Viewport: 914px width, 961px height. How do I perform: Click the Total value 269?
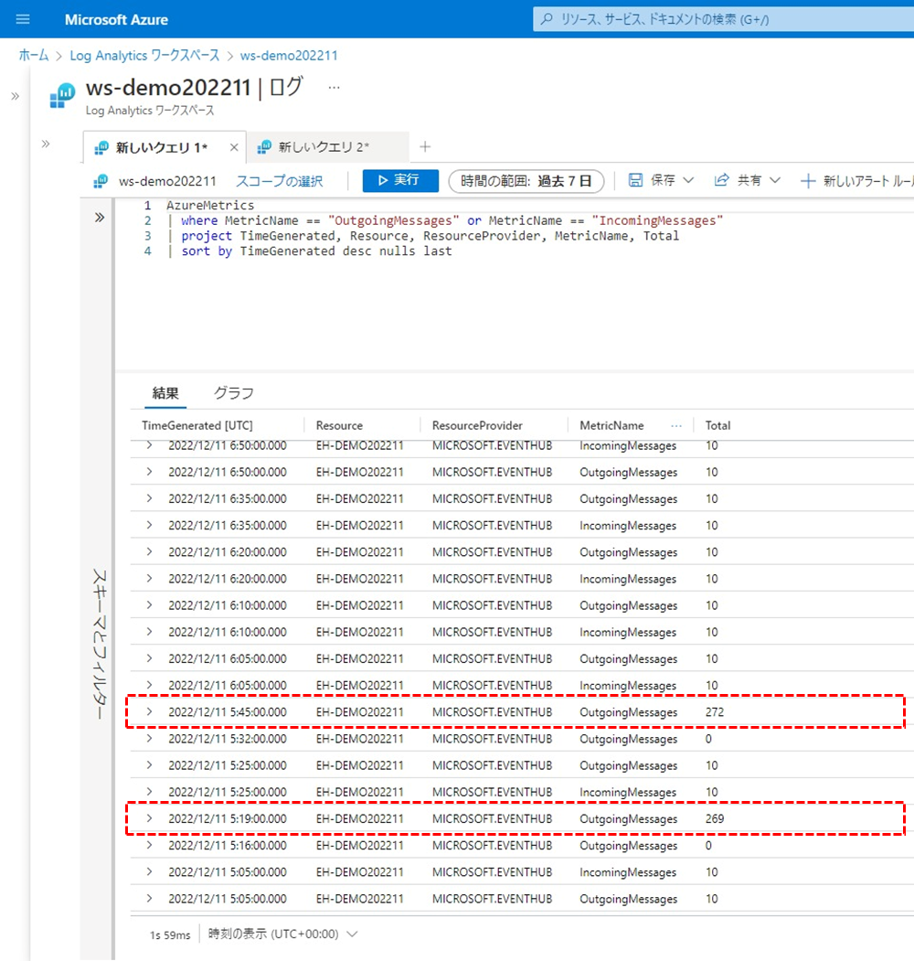pos(715,818)
